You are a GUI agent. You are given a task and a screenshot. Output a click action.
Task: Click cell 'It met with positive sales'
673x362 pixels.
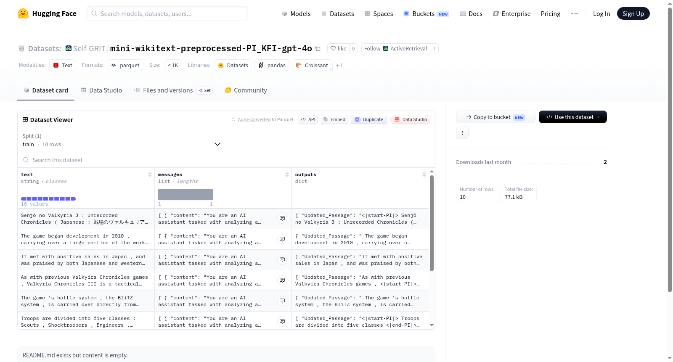tap(86, 260)
